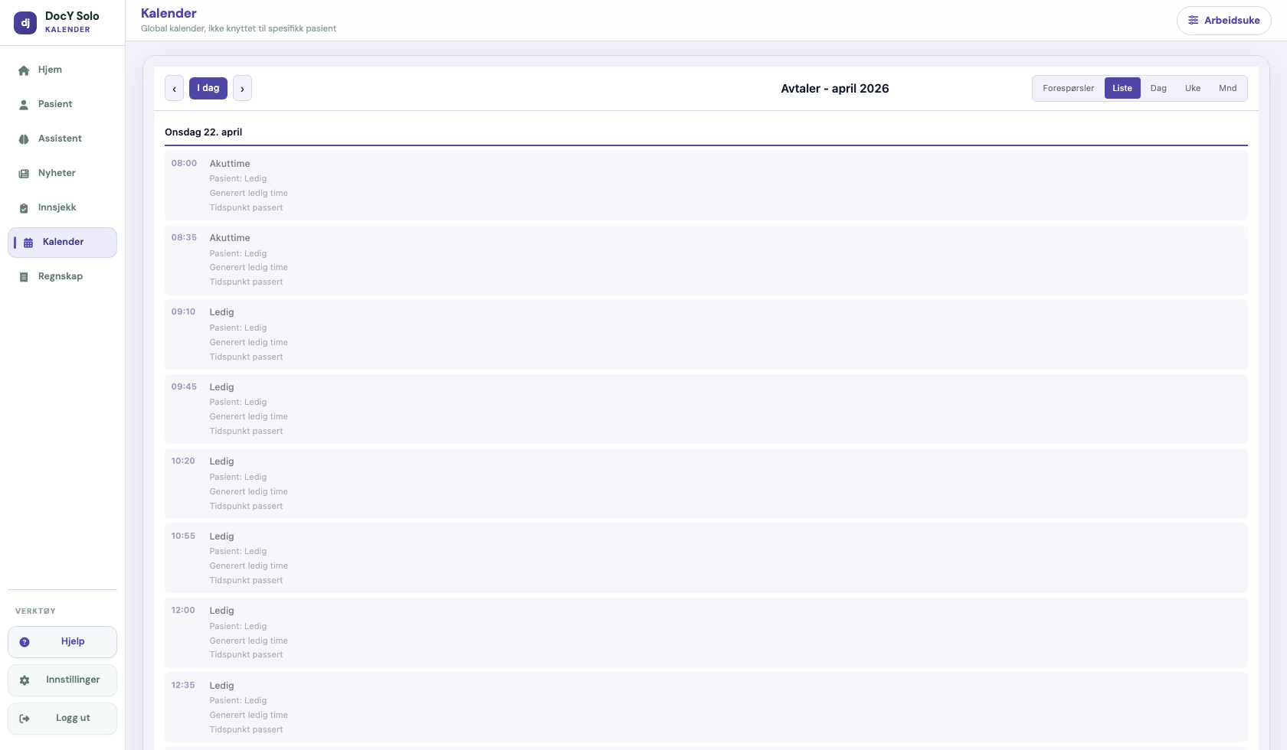
Task: Open the 10:55 Ledig slot
Action: point(706,558)
